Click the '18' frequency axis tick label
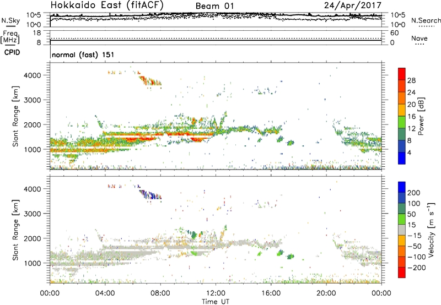 37,33
